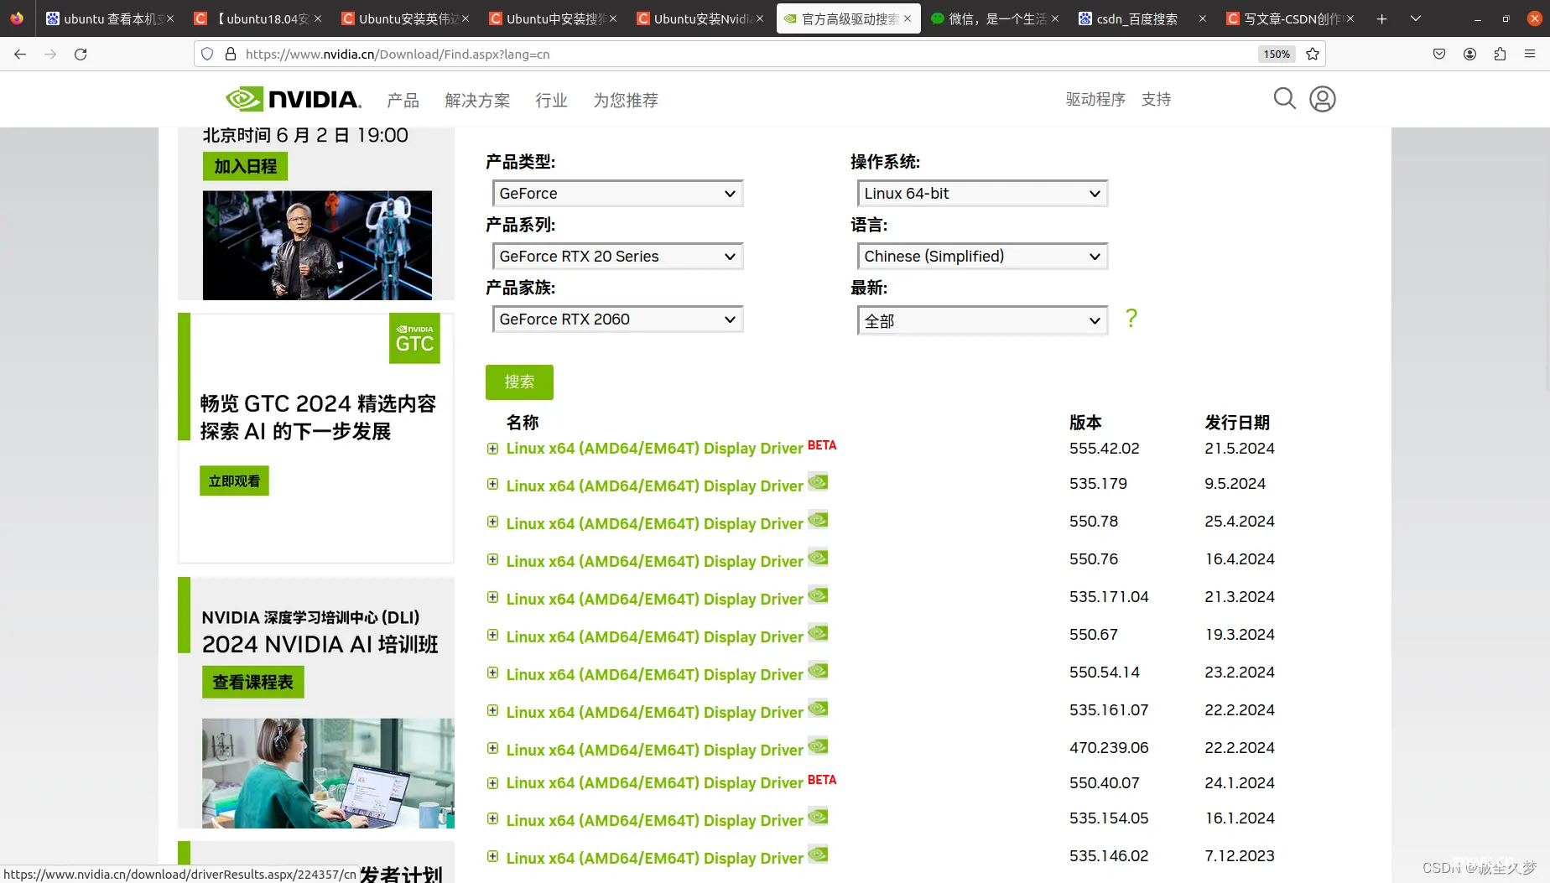Image resolution: width=1550 pixels, height=883 pixels.
Task: Close the 官方高级驱动搜索 tab
Action: coord(908,18)
